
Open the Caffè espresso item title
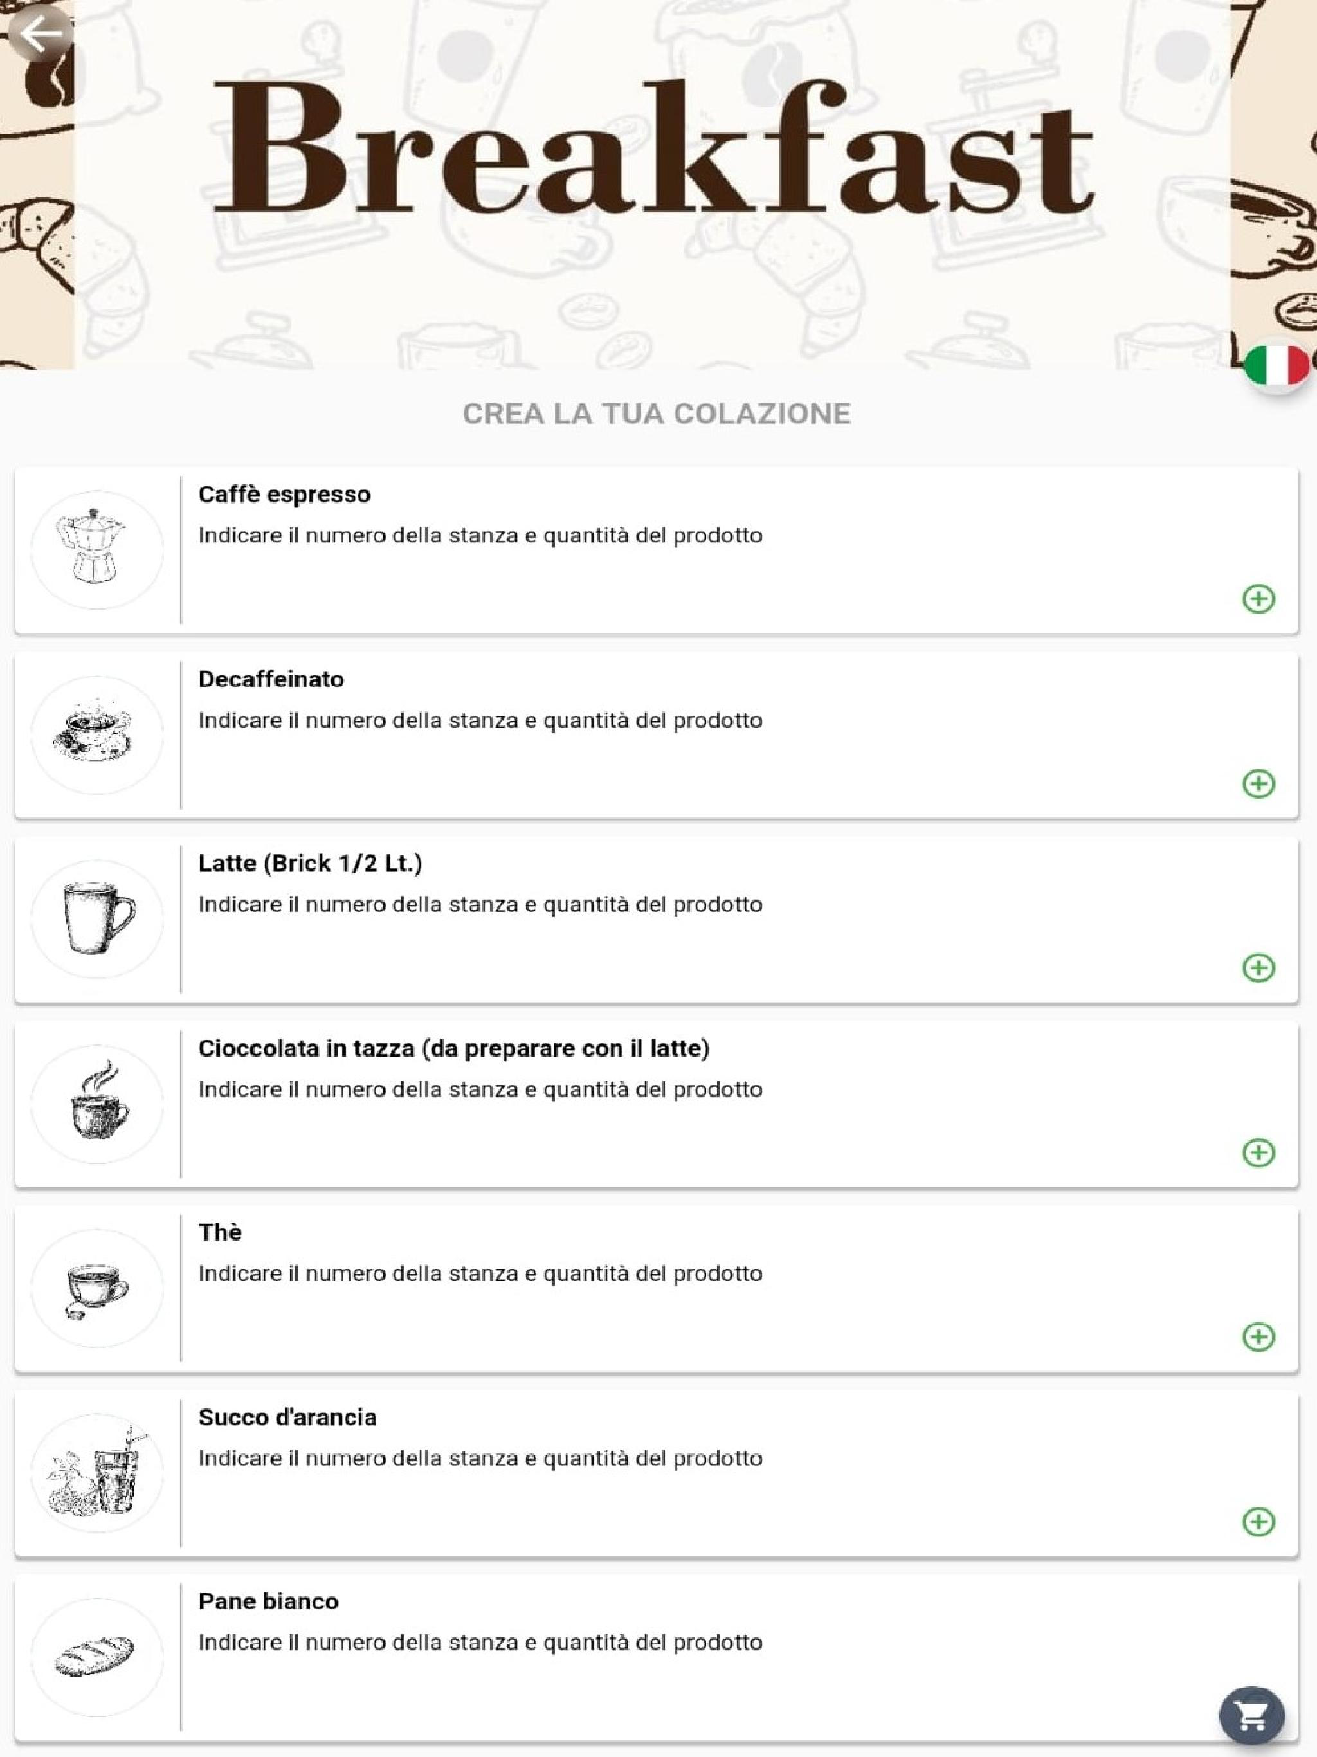pos(284,495)
